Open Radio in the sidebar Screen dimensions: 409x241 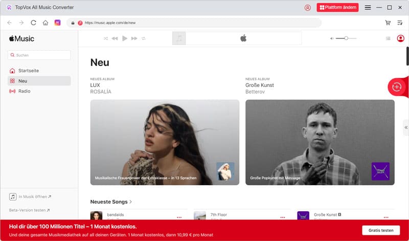[39, 91]
